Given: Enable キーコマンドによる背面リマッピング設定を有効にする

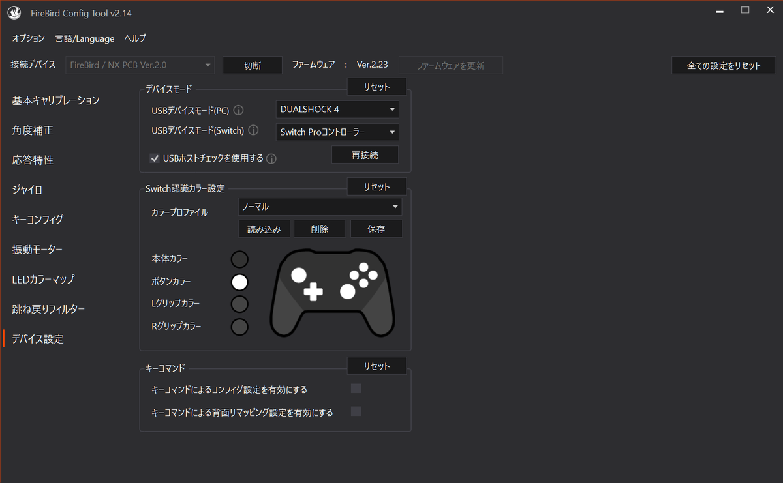Looking at the screenshot, I should point(356,411).
